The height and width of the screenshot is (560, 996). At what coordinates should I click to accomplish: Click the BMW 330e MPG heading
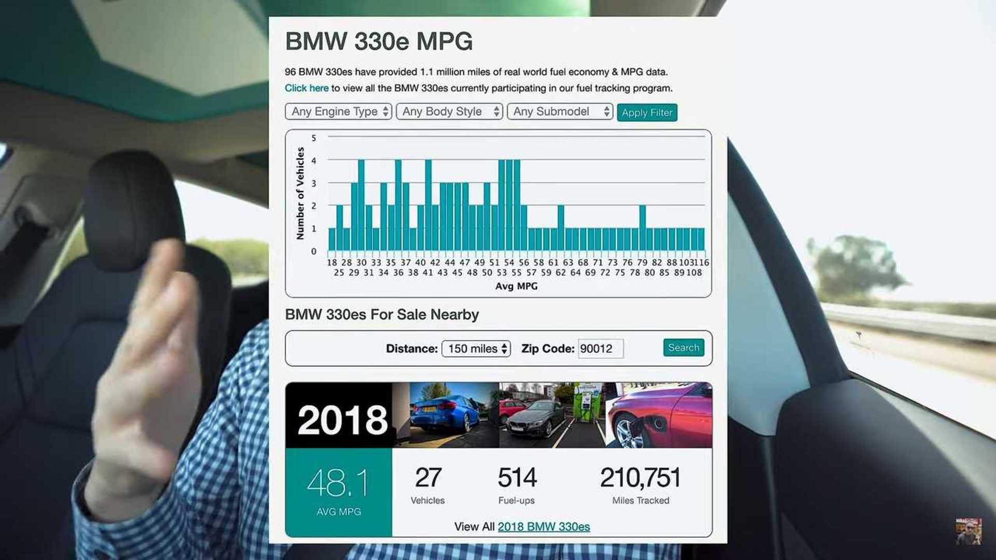379,41
